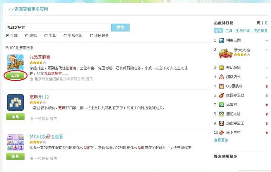
Task: Click the 热血海盗王 ranking icon
Action: point(221,123)
